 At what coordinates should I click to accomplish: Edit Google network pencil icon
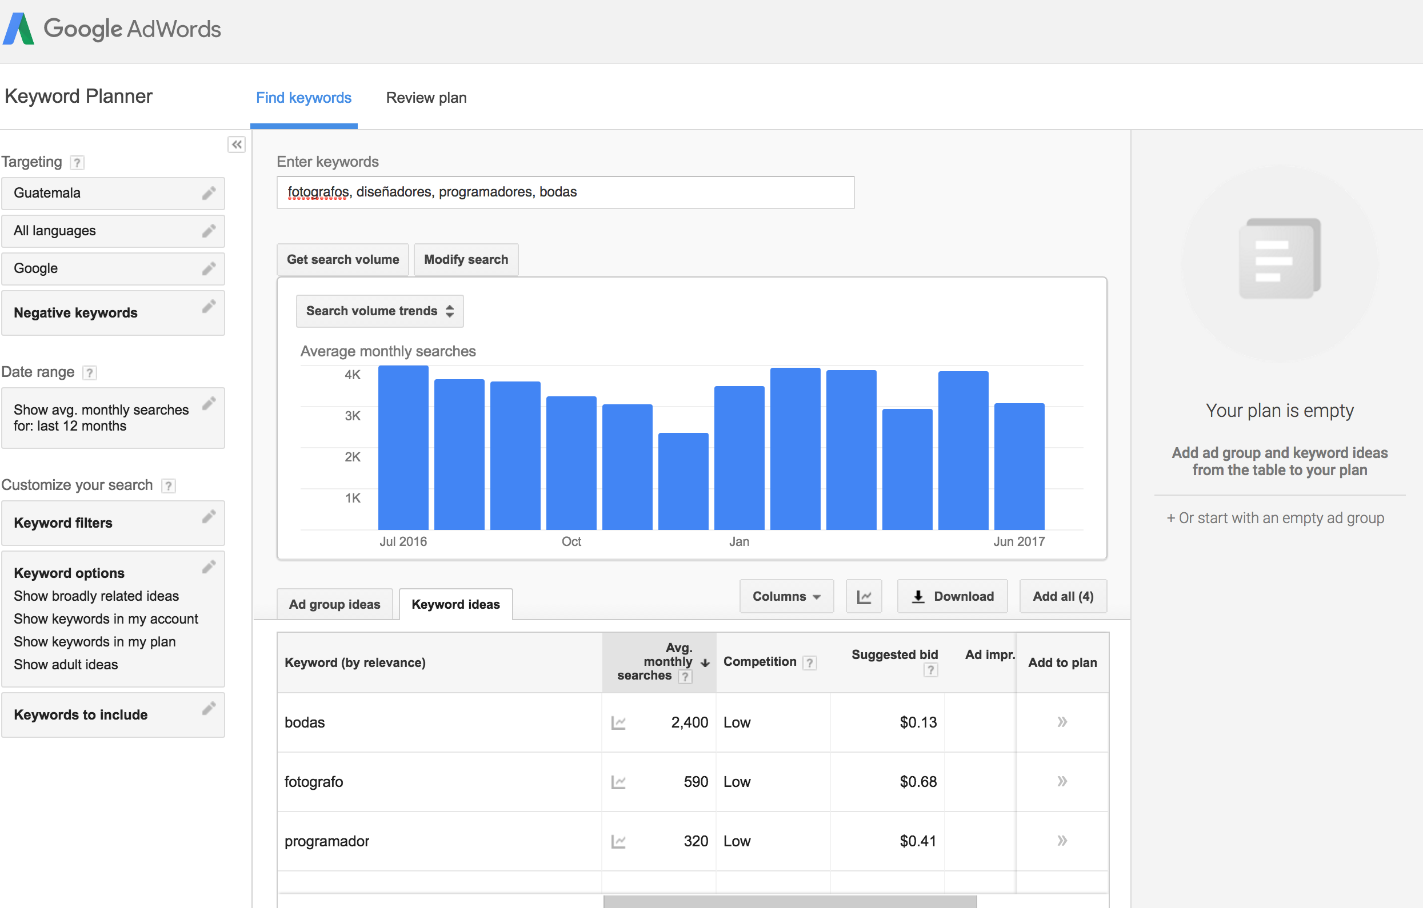click(209, 268)
